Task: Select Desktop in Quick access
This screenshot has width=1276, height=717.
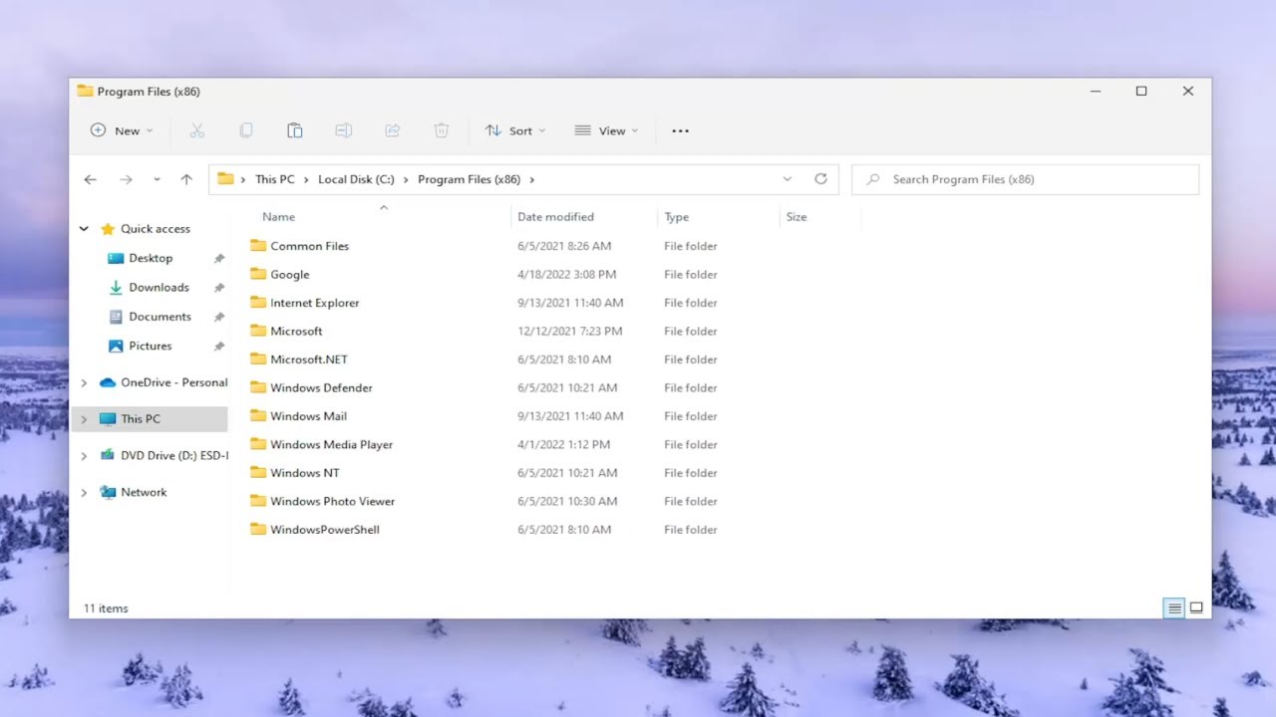Action: 151,258
